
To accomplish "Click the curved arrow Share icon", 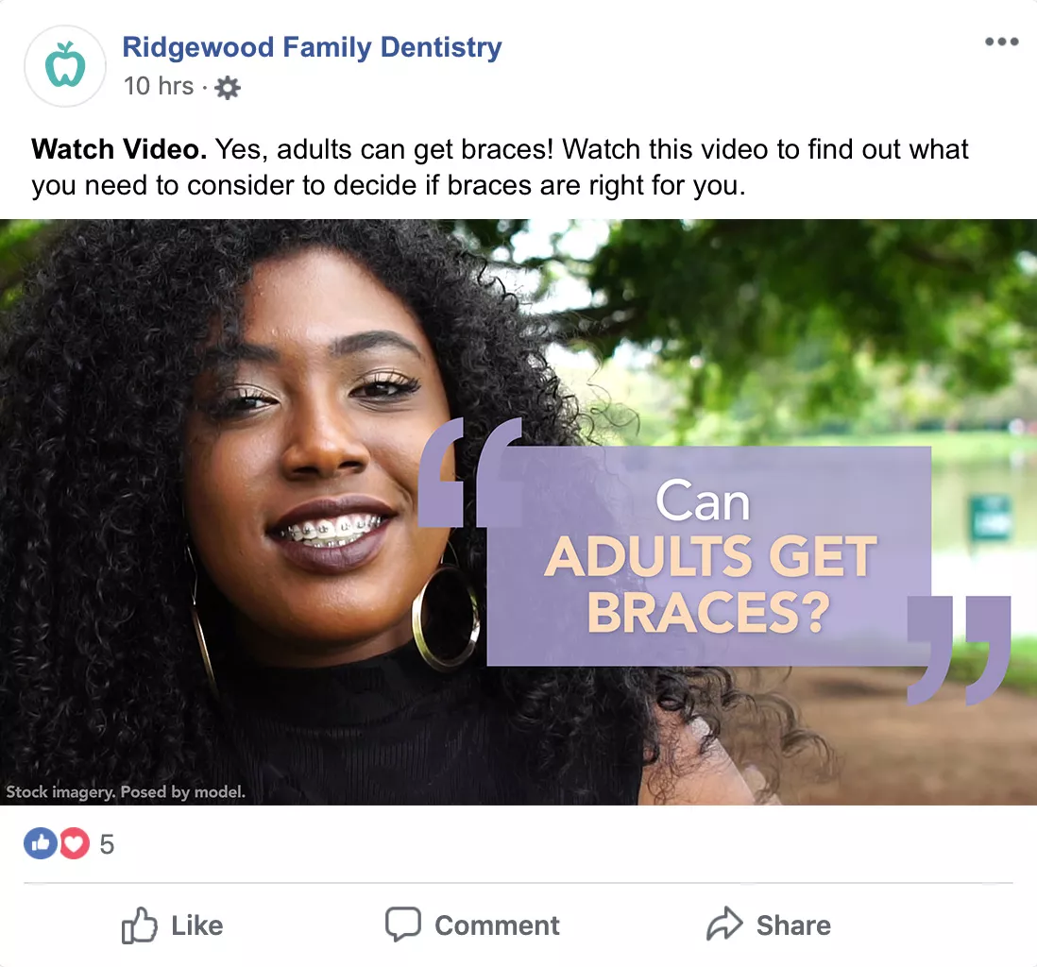I will (725, 925).
